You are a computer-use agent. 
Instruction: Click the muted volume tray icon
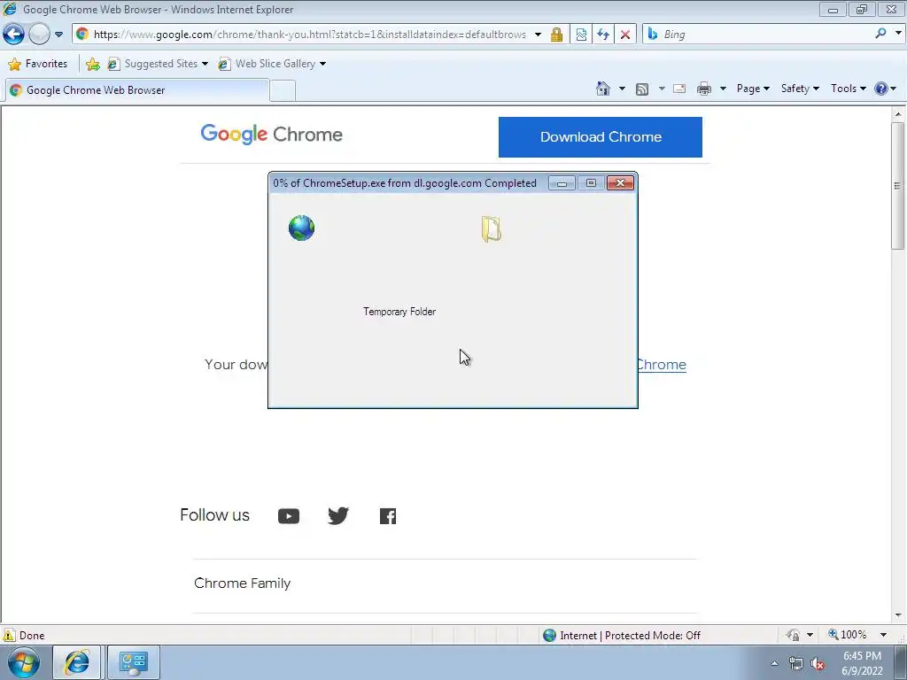pos(818,664)
